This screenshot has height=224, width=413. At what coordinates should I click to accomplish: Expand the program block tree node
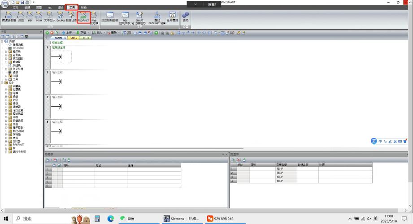(x=6, y=52)
